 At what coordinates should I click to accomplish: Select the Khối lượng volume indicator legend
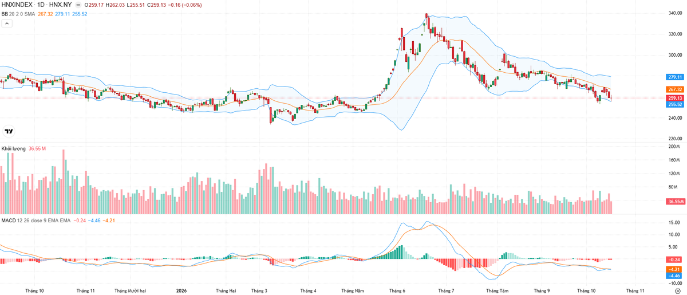pos(14,148)
